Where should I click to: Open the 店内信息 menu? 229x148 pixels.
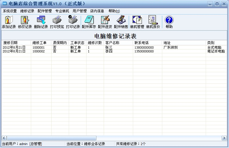97,11
